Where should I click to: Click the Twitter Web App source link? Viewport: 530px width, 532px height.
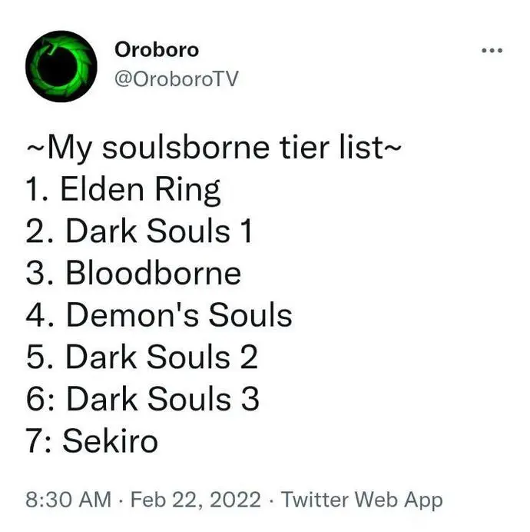(x=362, y=500)
